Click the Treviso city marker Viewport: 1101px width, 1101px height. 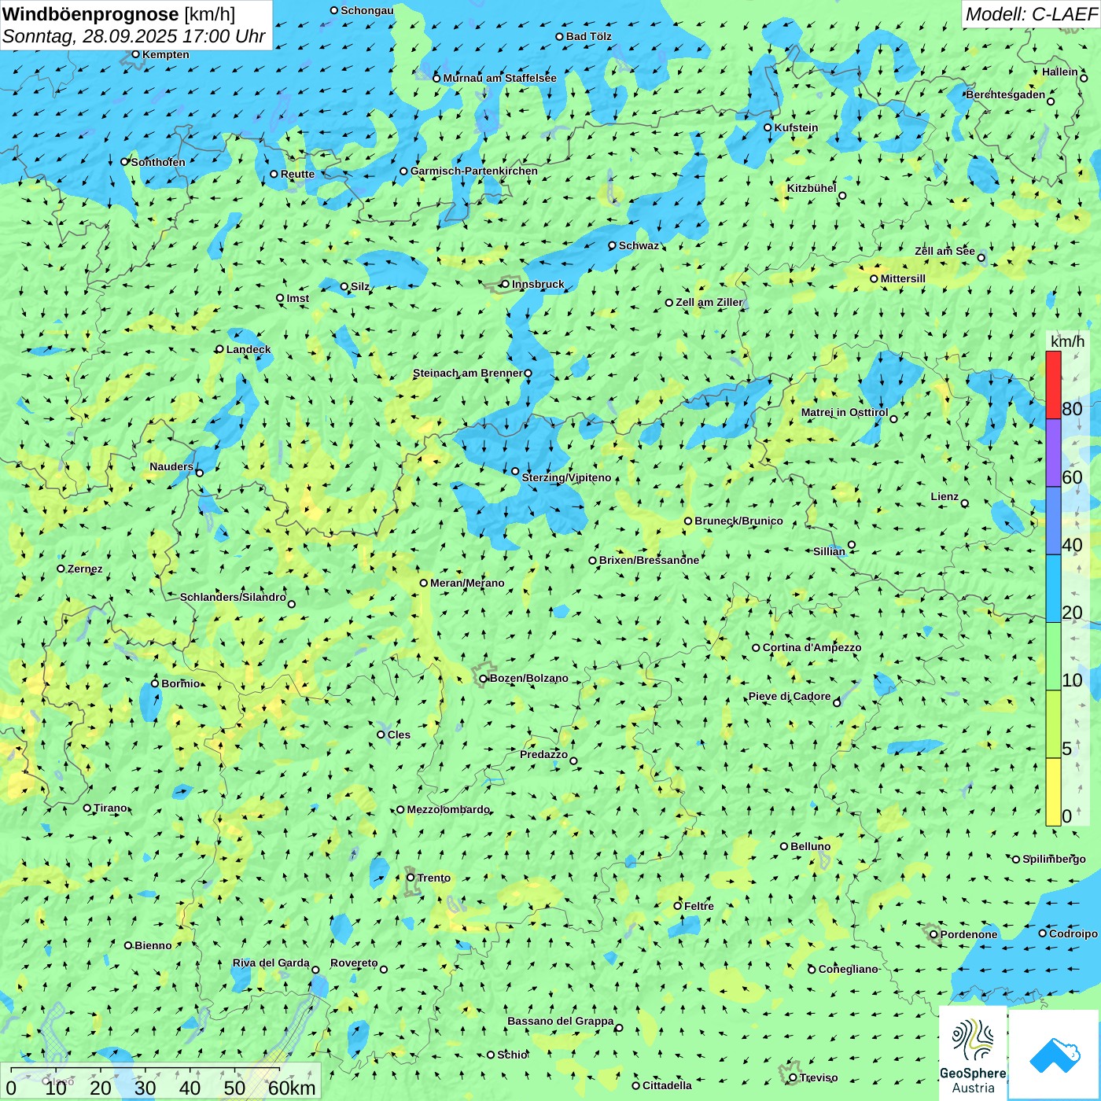pos(793,1078)
